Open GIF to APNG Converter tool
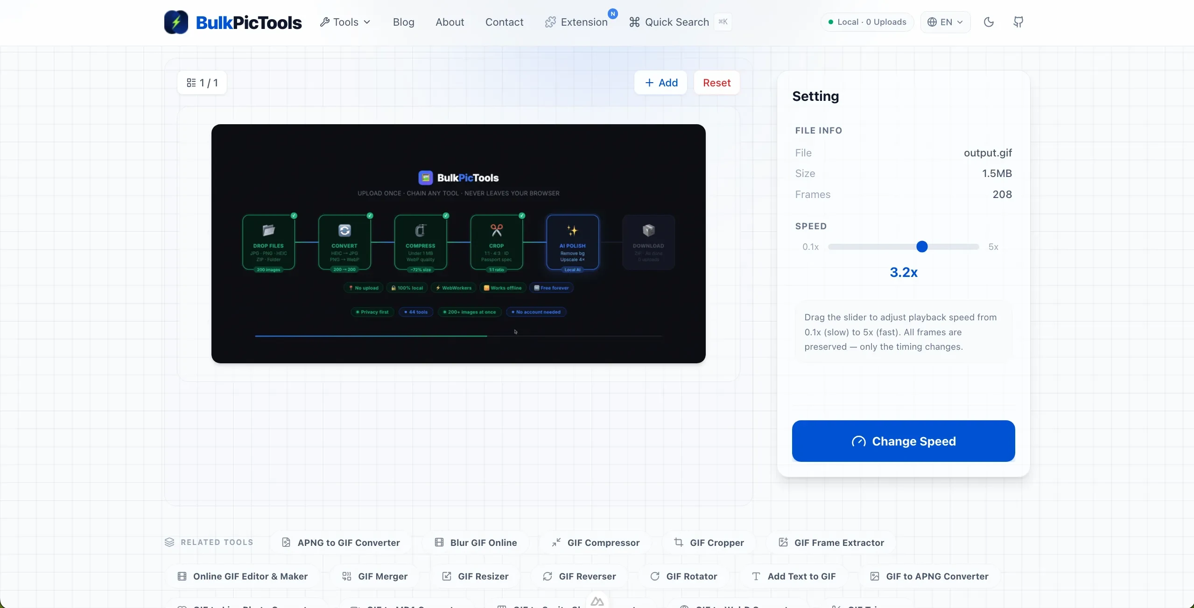Viewport: 1194px width, 608px height. click(x=929, y=576)
